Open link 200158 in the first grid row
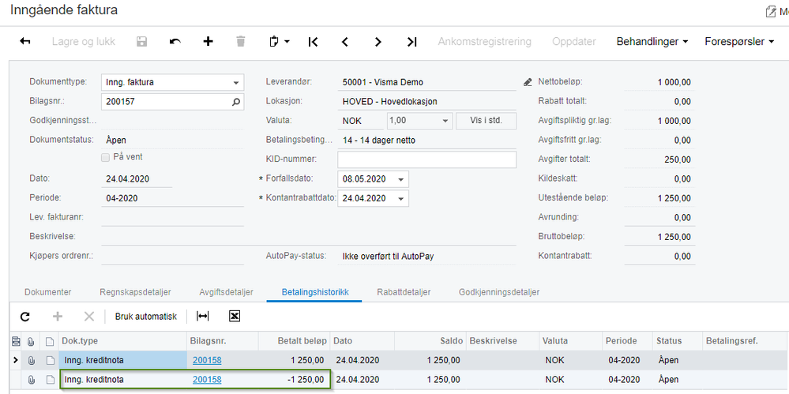Viewport: 789px width, 394px height. 207,360
